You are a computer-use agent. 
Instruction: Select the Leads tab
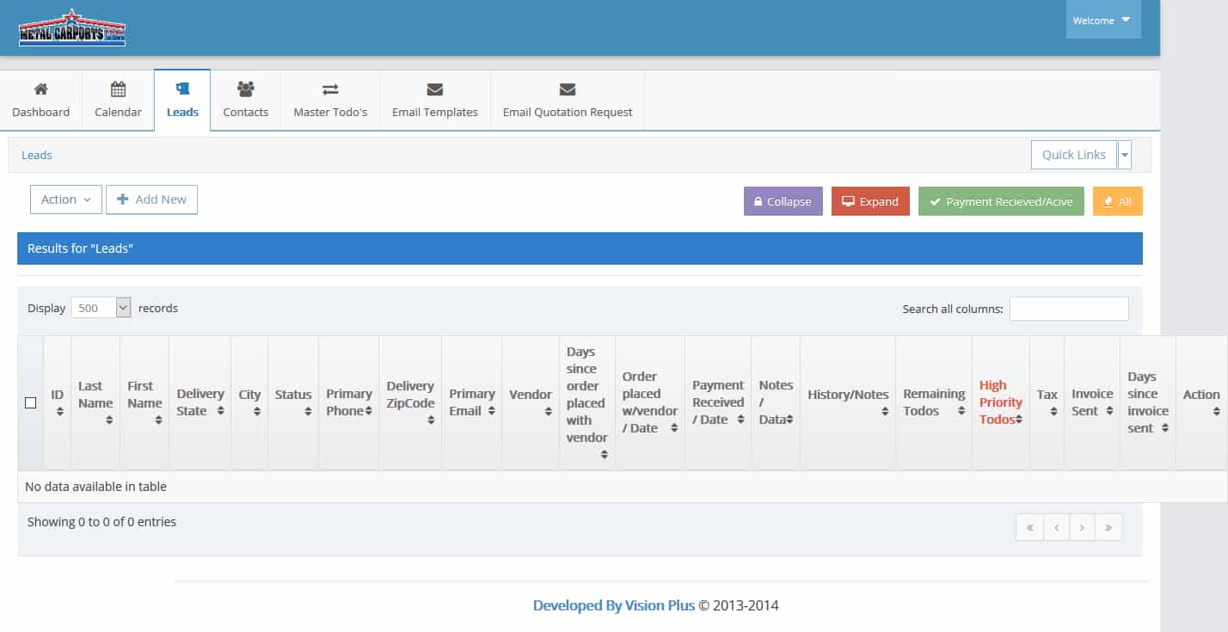click(x=181, y=100)
